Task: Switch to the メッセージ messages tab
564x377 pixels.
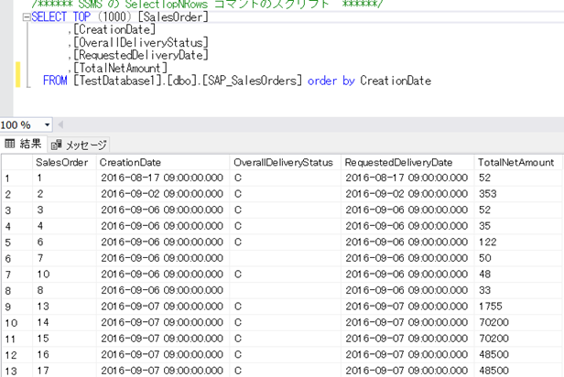Action: coord(79,145)
